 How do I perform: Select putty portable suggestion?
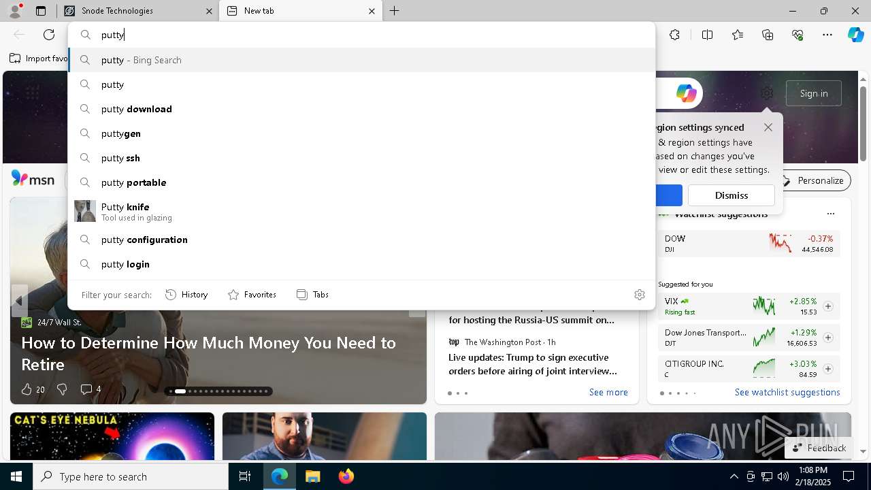pyautogui.click(x=361, y=182)
